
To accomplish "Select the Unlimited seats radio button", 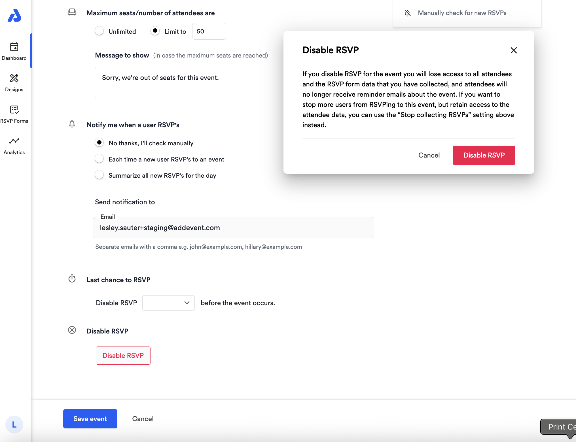I will [x=99, y=31].
